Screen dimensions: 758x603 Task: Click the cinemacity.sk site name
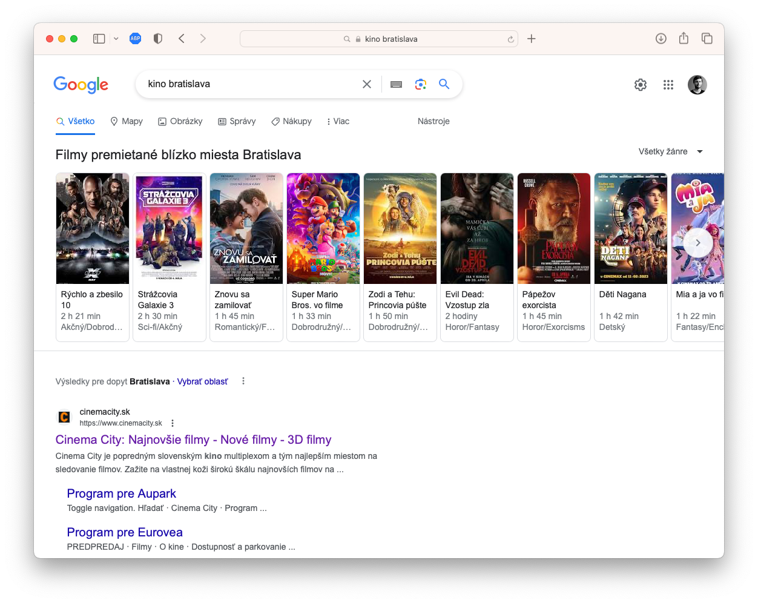[105, 412]
